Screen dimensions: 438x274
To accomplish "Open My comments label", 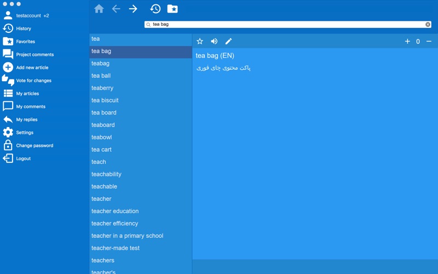I will pos(31,106).
